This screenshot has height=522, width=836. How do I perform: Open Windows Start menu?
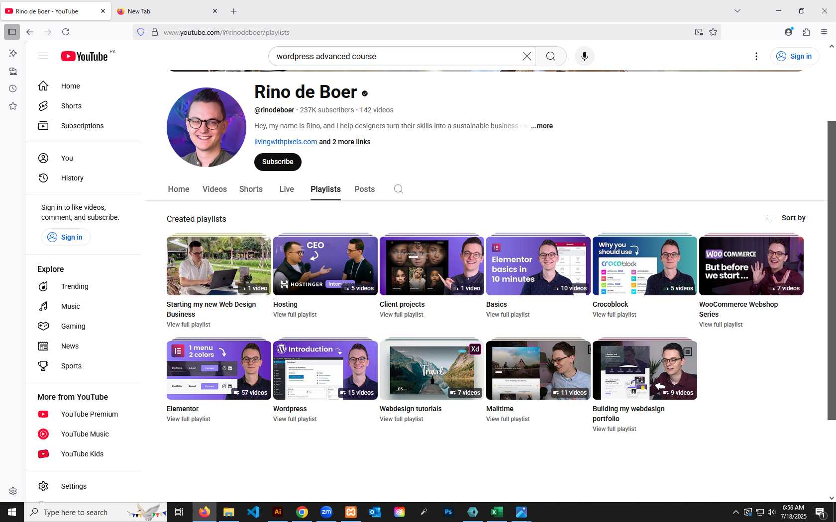tap(12, 512)
